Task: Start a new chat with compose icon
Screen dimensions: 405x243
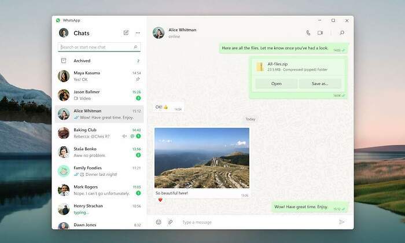Action: coord(126,32)
